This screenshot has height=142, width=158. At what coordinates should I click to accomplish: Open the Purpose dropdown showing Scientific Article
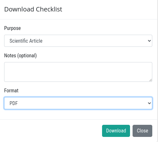(x=78, y=41)
